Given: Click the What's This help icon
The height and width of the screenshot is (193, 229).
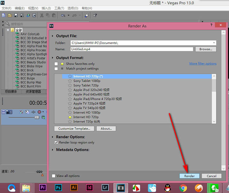Looking at the screenshot, I should pos(95,15).
